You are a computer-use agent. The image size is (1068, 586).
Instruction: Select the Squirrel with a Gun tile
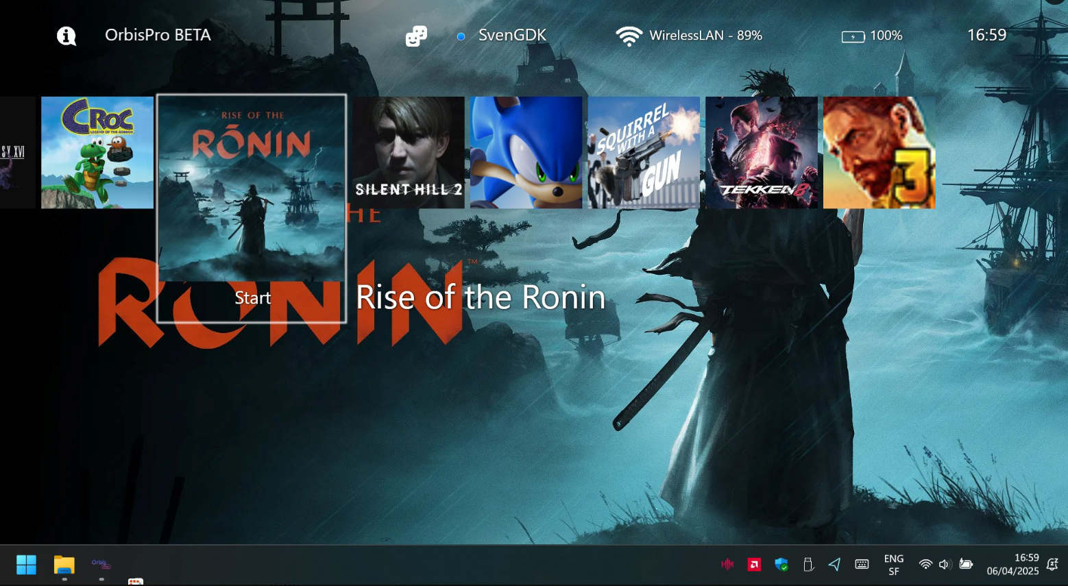coord(644,152)
